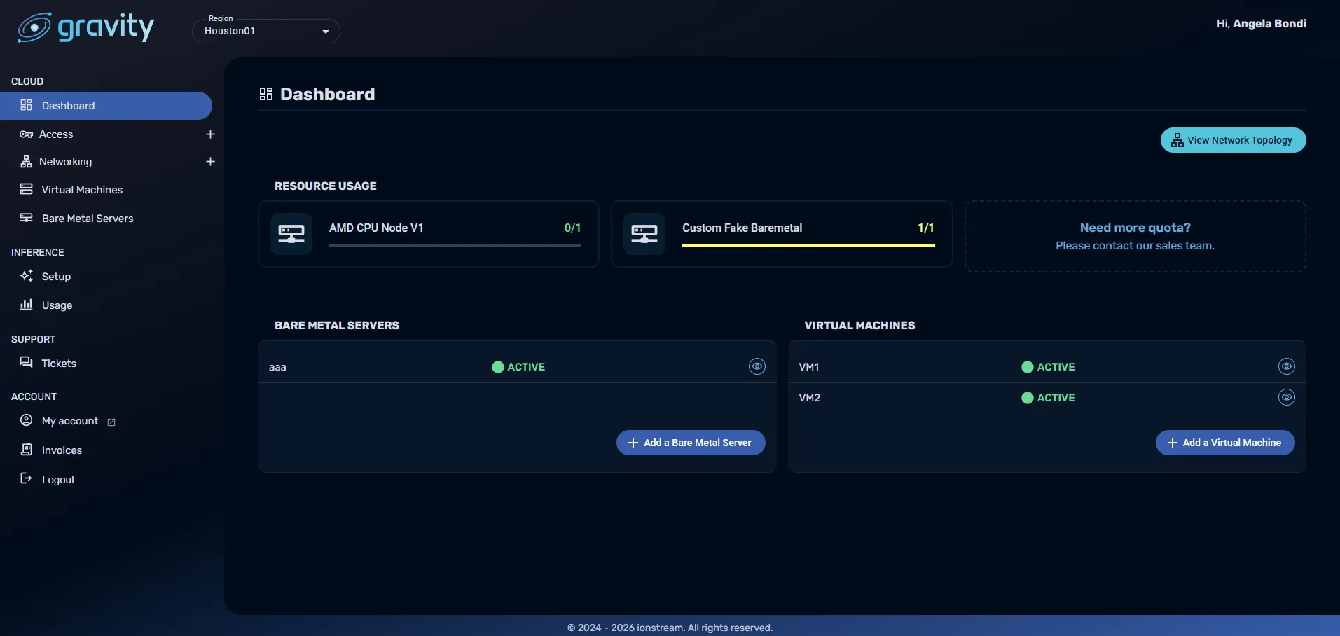Click the gravity logo icon
This screenshot has height=636, width=1340.
tap(34, 27)
